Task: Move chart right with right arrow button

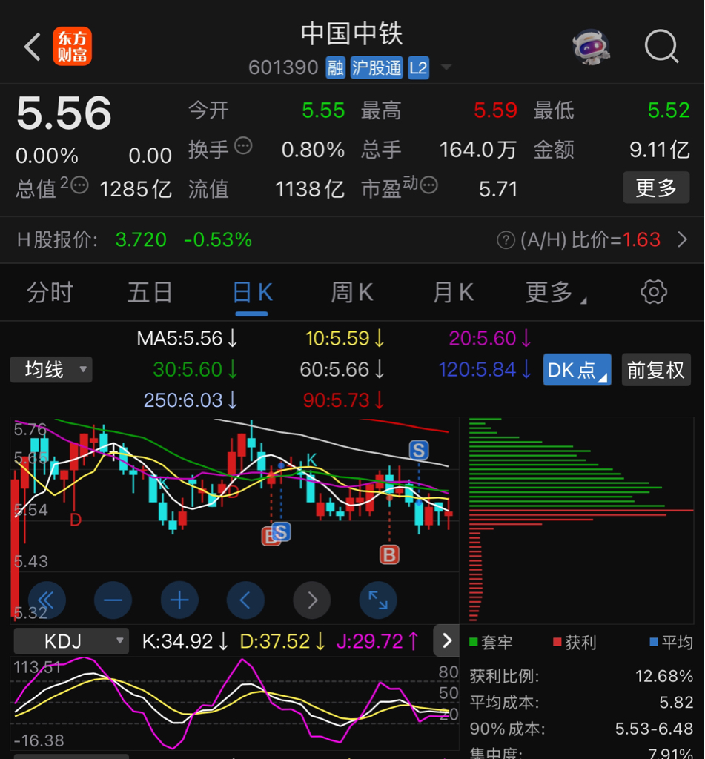Action: [x=312, y=600]
